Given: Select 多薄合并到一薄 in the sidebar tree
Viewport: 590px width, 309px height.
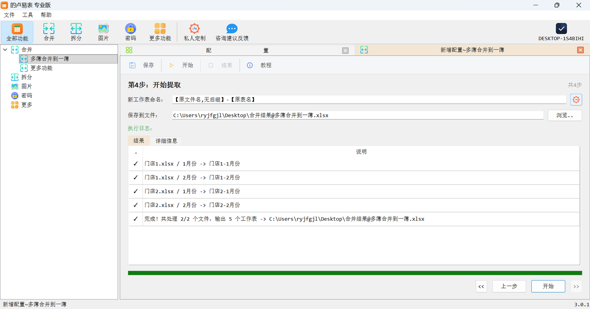Looking at the screenshot, I should click(68, 59).
